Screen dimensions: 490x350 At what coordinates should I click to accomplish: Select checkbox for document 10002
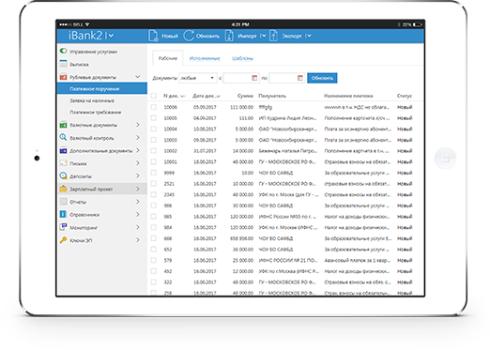[154, 151]
